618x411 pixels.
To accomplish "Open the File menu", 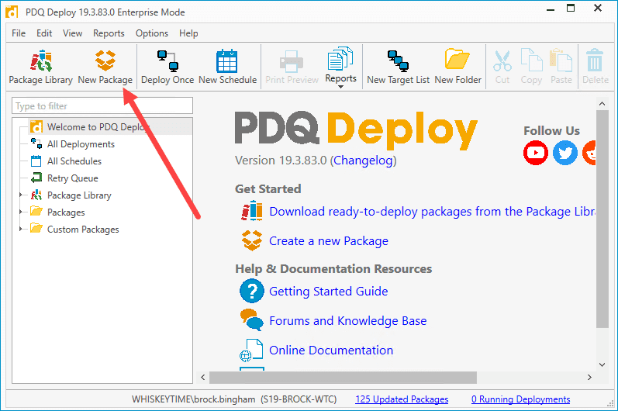I will [19, 33].
